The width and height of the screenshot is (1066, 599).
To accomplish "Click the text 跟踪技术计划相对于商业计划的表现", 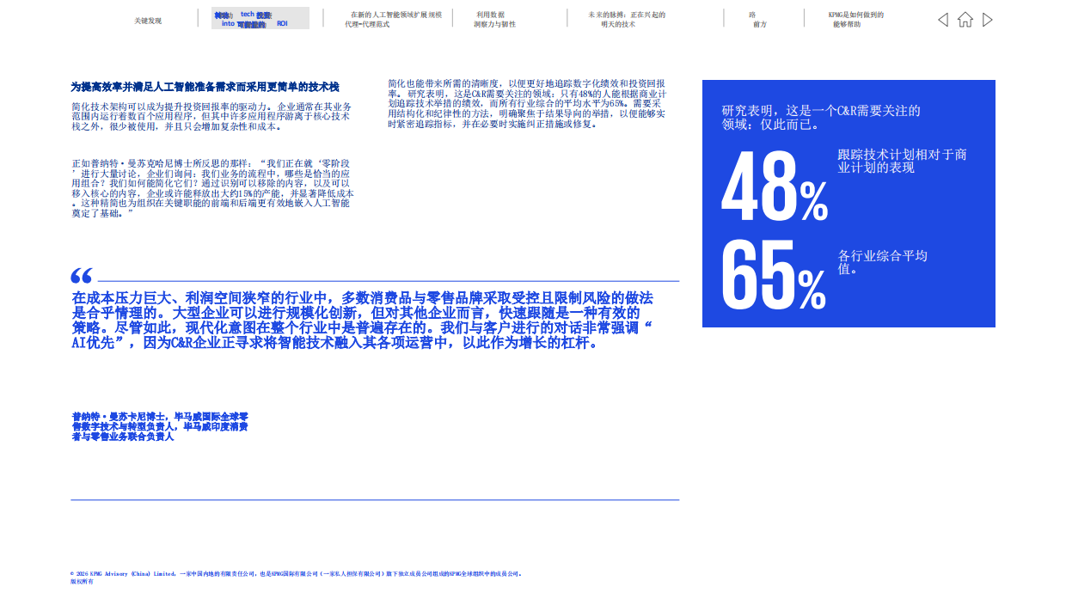I will click(x=903, y=161).
